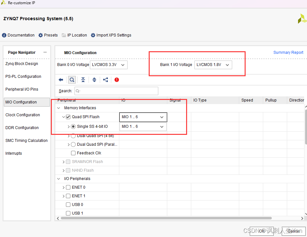The height and width of the screenshot is (237, 307).
Task: Click the red error warning icon
Action: (x=117, y=80)
